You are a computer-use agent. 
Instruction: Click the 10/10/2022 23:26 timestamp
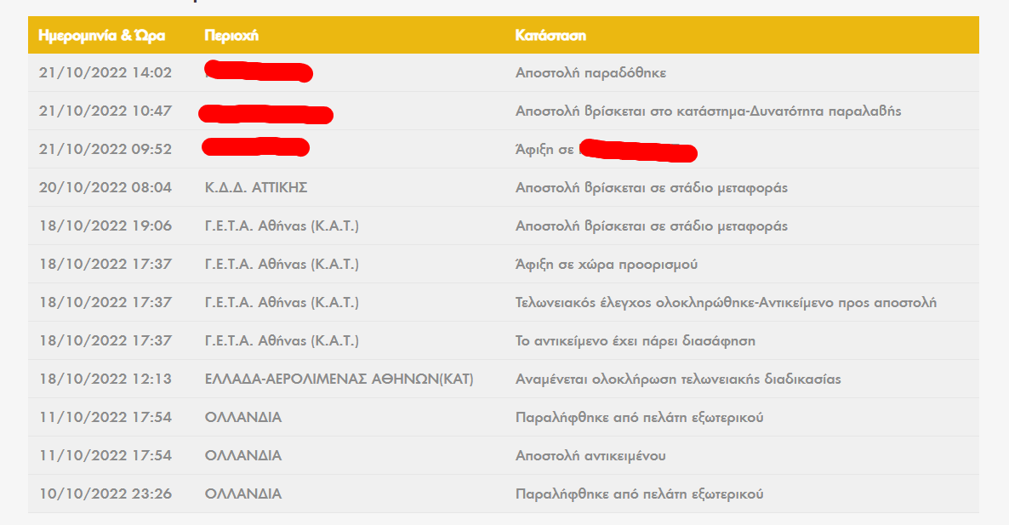[105, 494]
